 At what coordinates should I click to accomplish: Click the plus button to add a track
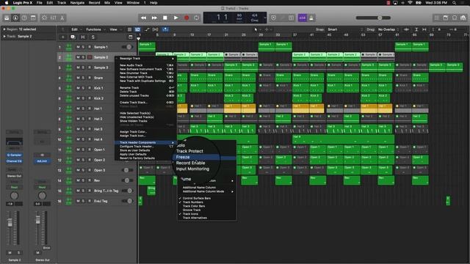63,37
